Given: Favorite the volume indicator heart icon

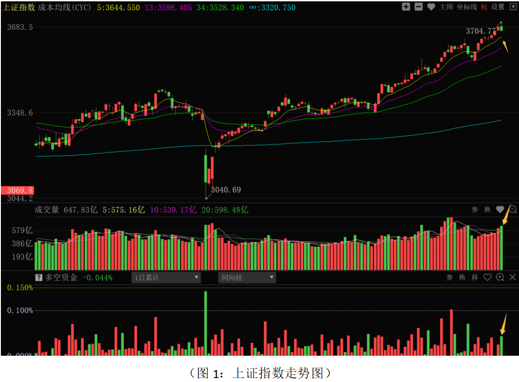Looking at the screenshot, I should pos(500,209).
